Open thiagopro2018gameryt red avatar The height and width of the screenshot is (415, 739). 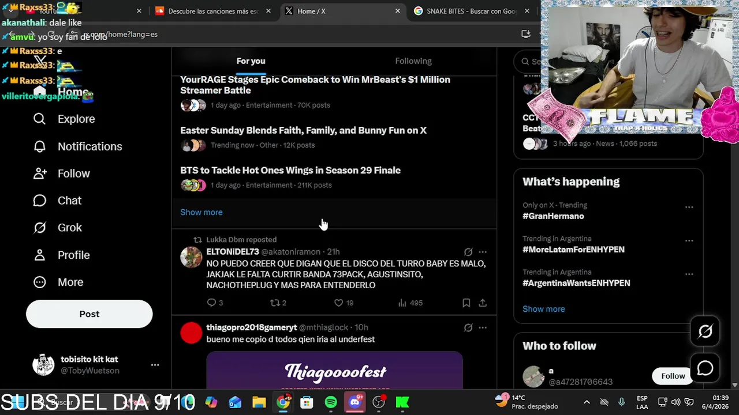(191, 333)
